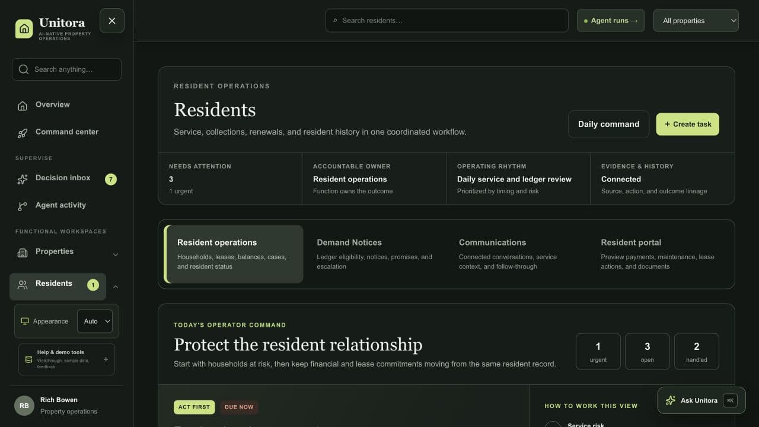Click Daily service and ledger review

click(x=514, y=179)
